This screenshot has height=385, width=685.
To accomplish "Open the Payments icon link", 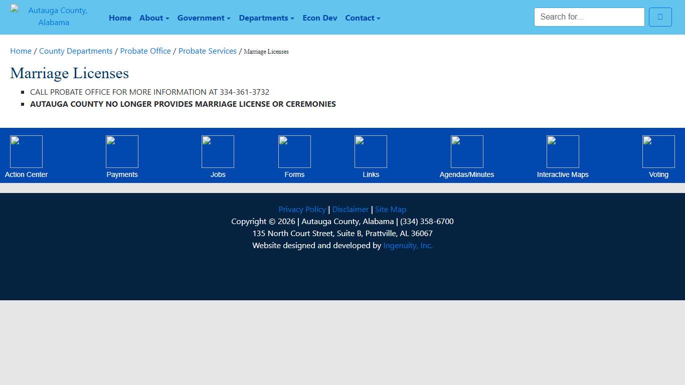I will coord(122,151).
